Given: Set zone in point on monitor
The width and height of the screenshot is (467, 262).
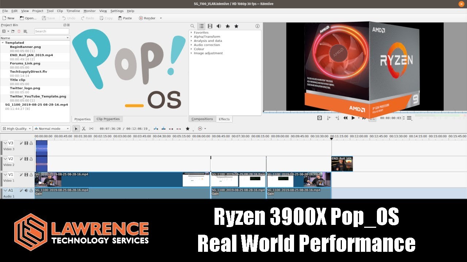Looking at the screenshot, I should pos(329,118).
